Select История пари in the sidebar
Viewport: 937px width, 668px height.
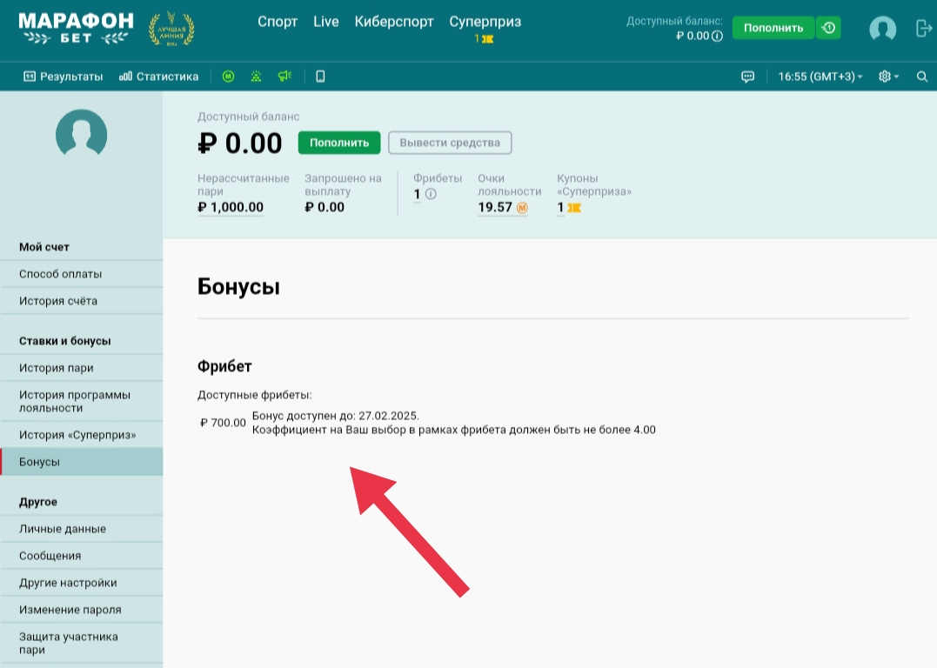click(57, 368)
